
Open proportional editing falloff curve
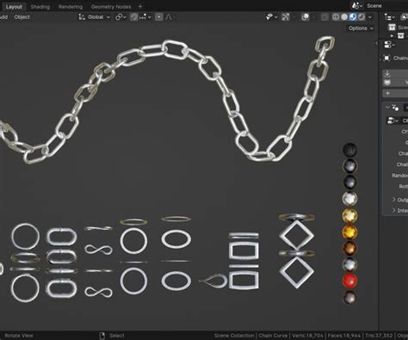[x=169, y=17]
